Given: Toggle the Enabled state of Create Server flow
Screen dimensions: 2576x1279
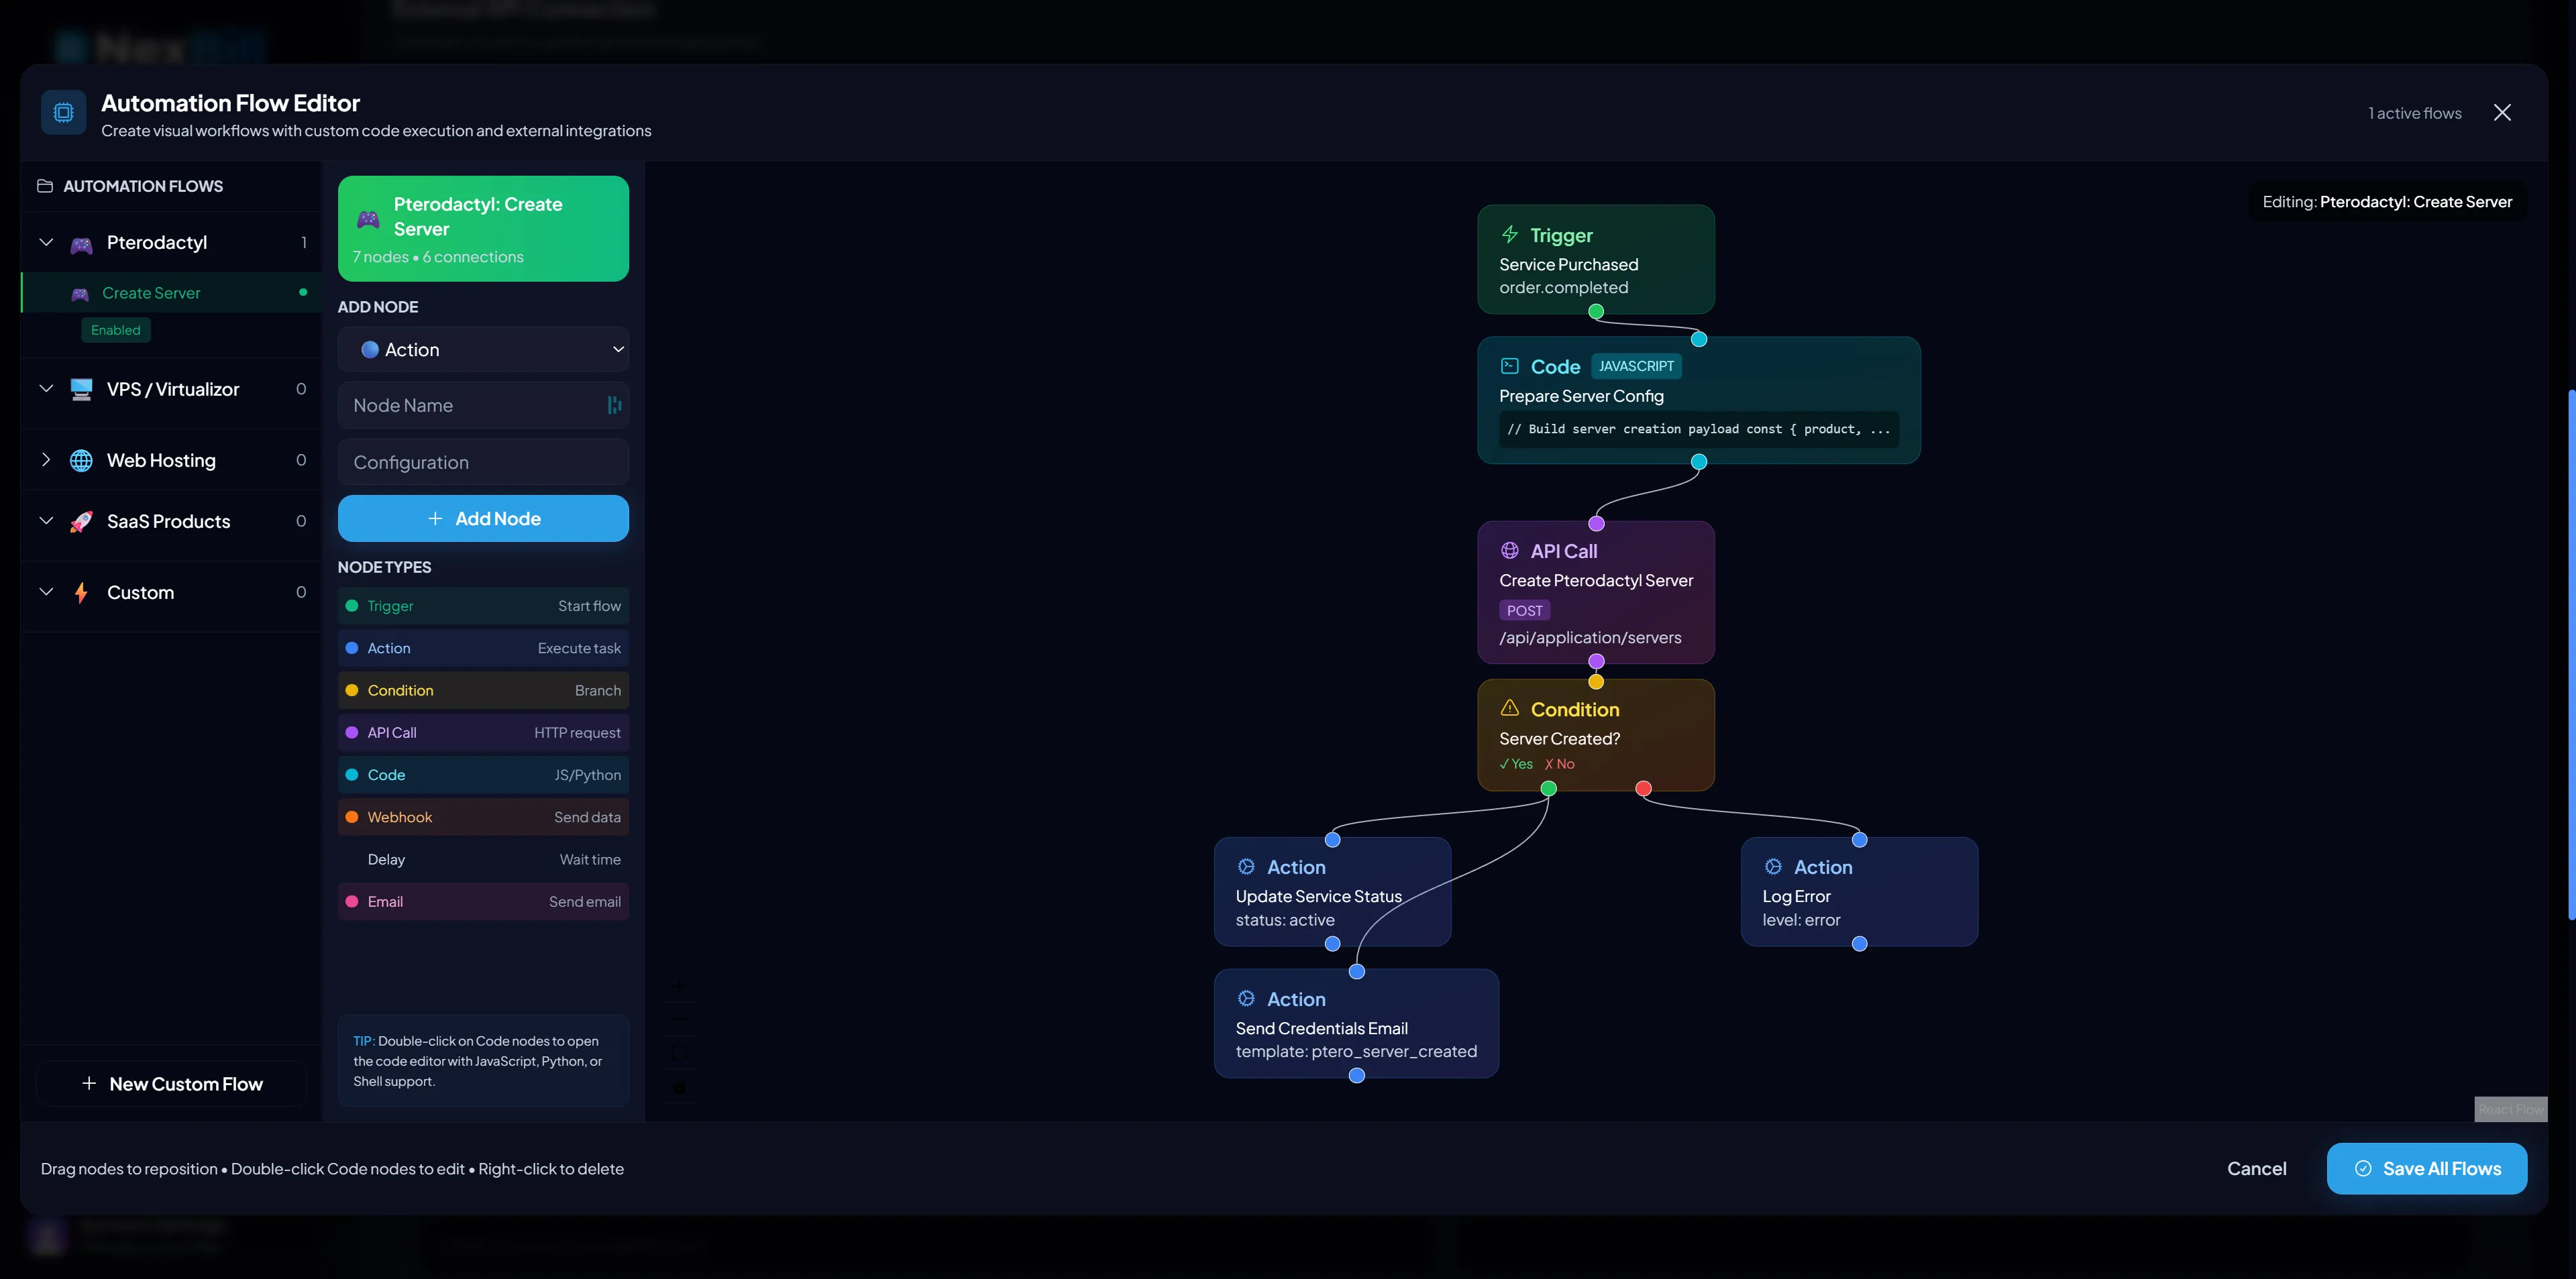Looking at the screenshot, I should [115, 329].
